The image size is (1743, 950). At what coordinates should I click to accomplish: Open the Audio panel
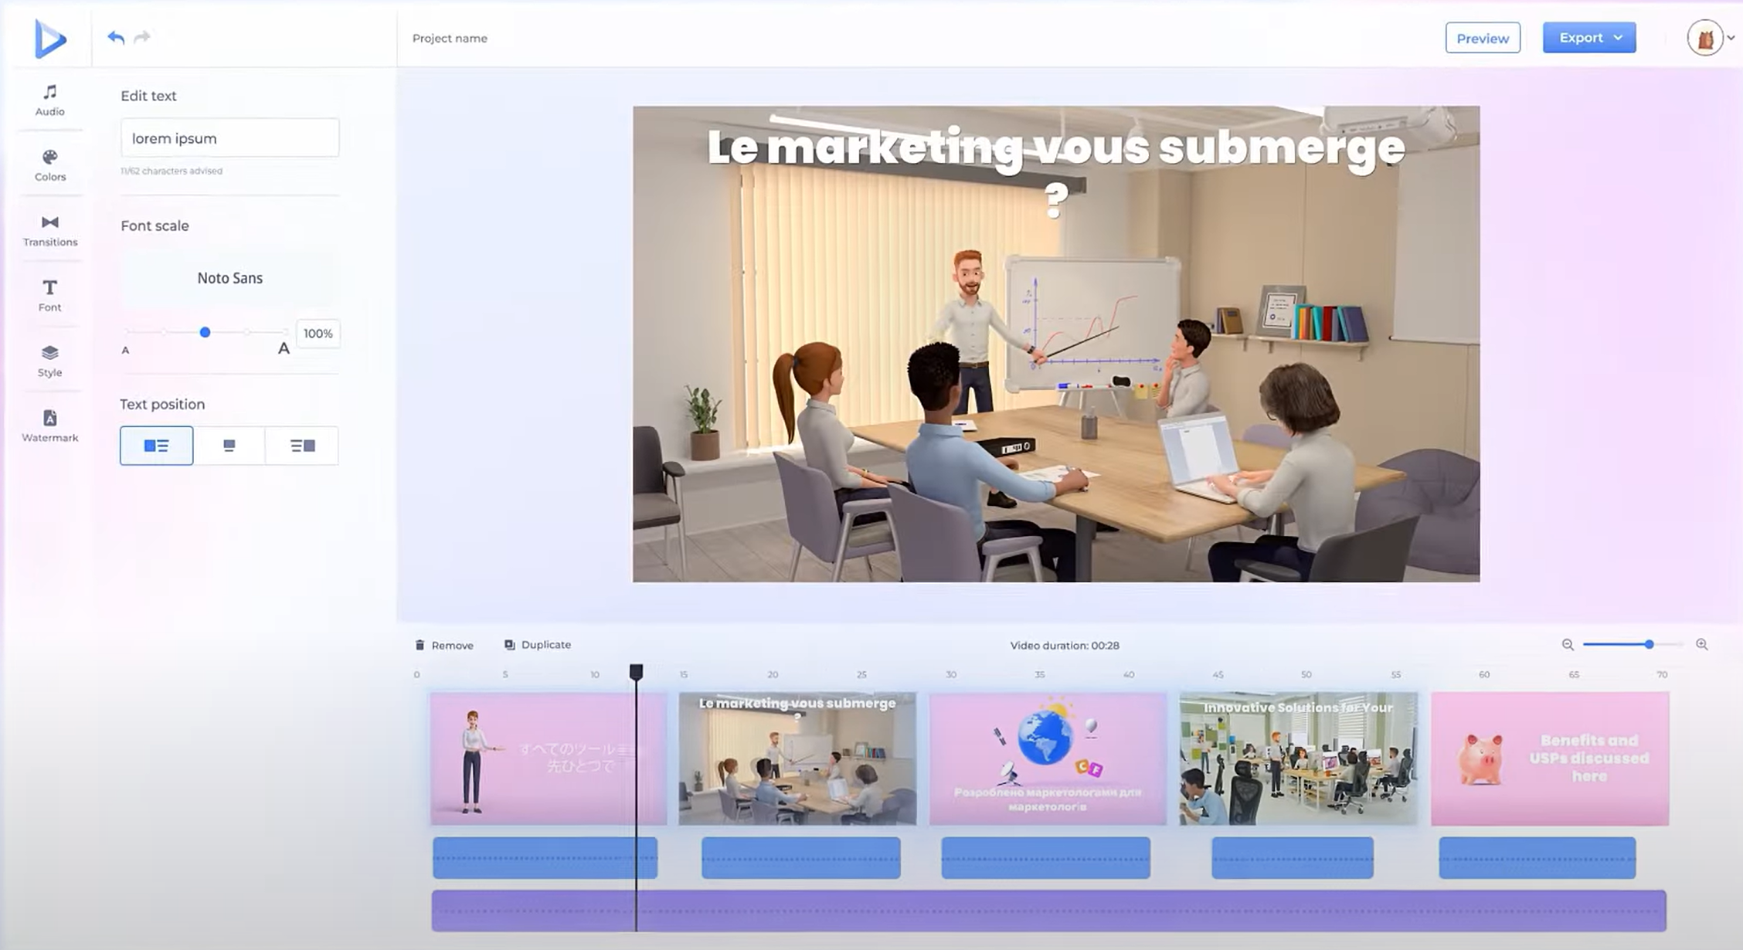(49, 100)
